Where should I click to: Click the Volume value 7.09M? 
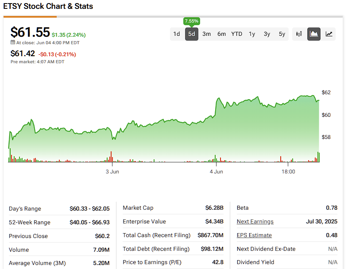101,250
